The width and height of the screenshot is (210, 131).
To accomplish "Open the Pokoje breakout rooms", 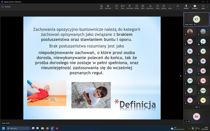I will tap(157, 6).
